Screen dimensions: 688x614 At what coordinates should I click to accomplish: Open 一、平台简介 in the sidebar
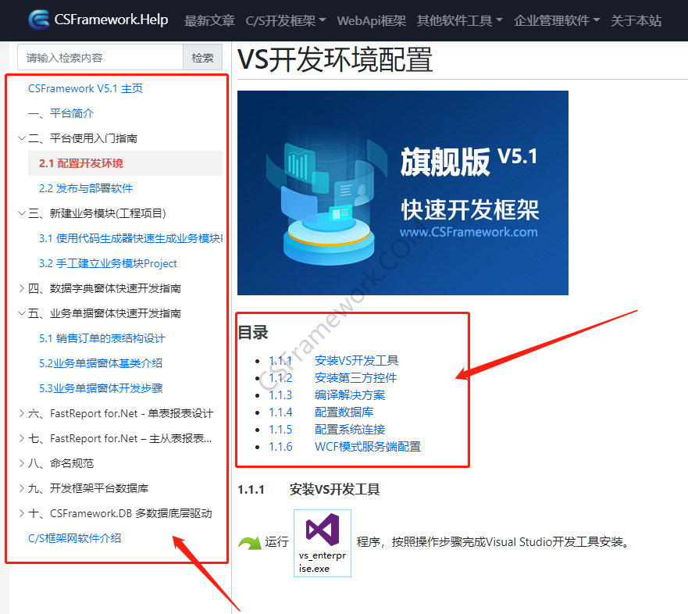61,114
